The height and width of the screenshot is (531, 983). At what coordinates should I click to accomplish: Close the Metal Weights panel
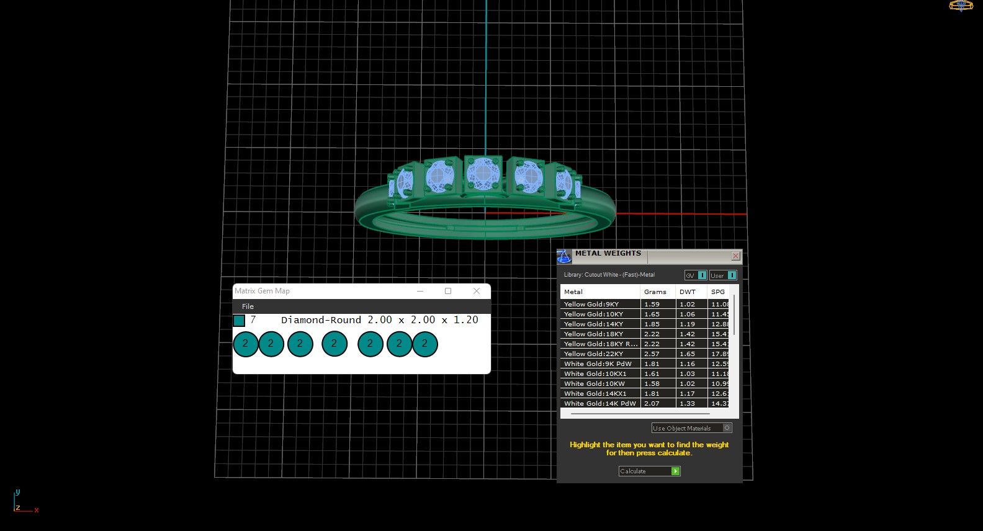(735, 256)
